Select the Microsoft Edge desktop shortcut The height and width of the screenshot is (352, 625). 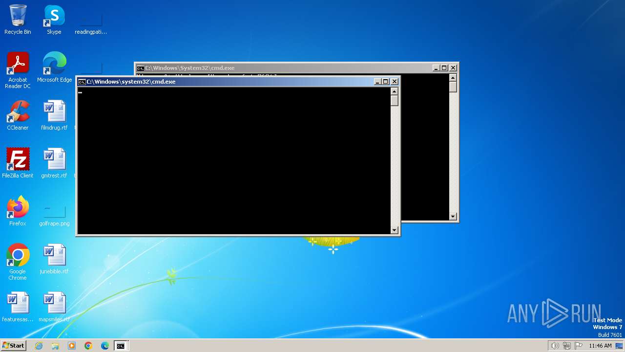[x=54, y=67]
